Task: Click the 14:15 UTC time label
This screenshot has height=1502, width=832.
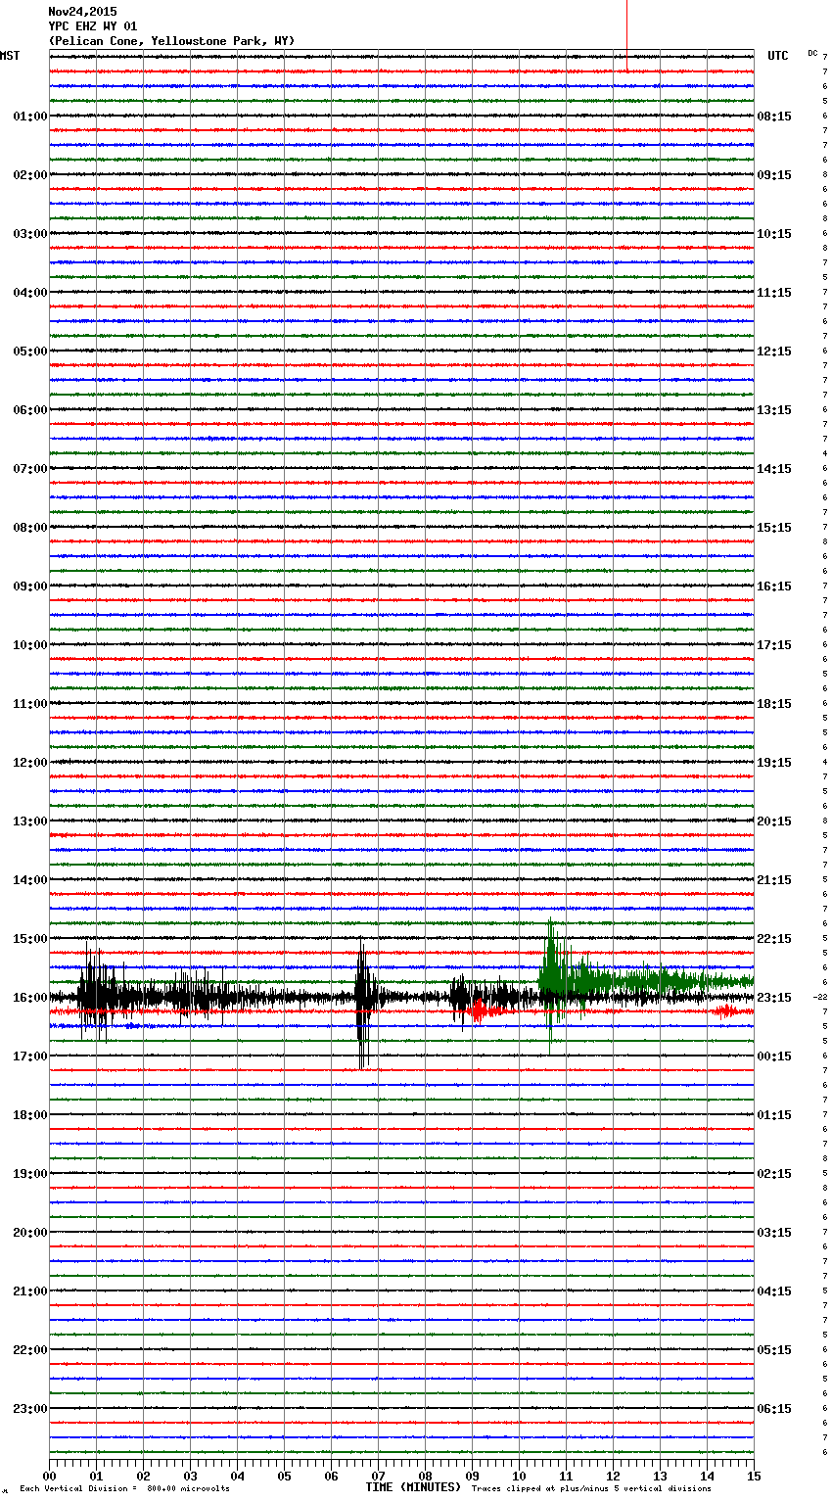Action: click(774, 469)
